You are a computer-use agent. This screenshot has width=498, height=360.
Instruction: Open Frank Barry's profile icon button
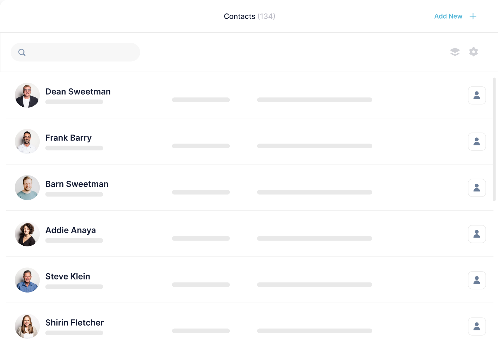point(477,141)
